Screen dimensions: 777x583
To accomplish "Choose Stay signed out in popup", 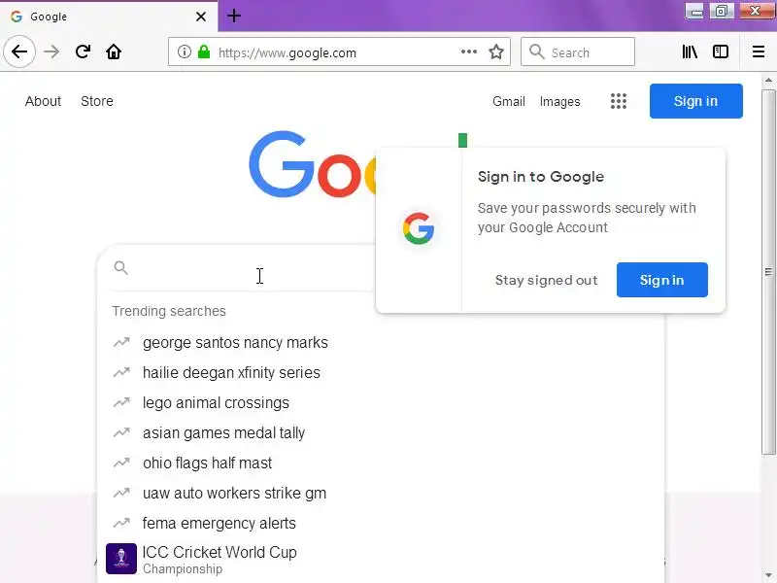I will (x=546, y=280).
